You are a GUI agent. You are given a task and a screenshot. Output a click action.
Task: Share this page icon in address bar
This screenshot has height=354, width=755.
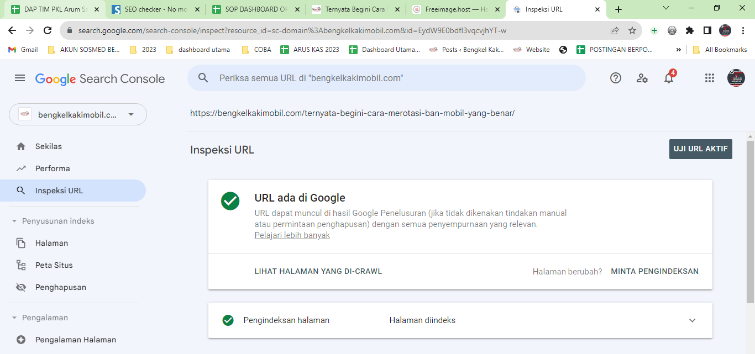(x=615, y=30)
